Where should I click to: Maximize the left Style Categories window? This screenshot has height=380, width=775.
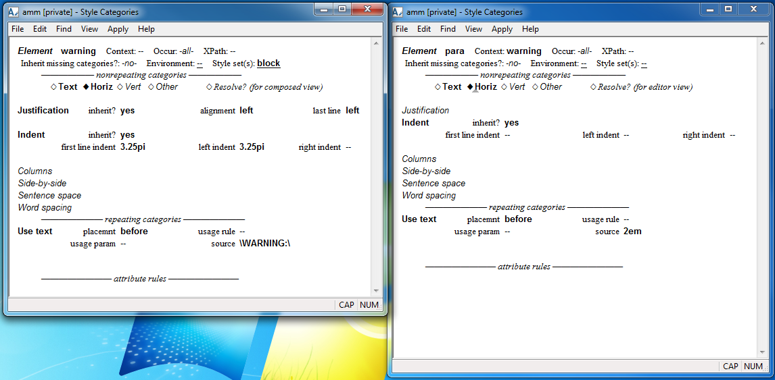pos(342,9)
